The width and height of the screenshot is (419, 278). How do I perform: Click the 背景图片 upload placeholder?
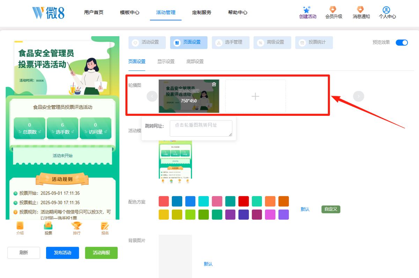pos(175,256)
